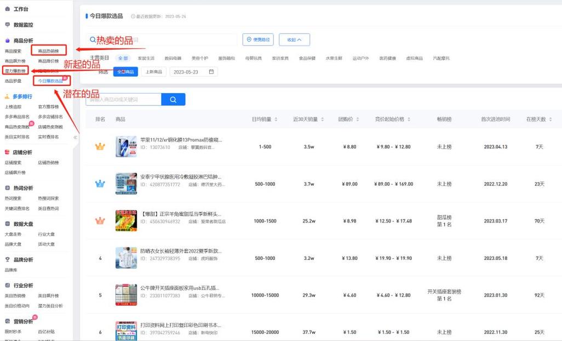The height and width of the screenshot is (341, 562).
Task: Click the gold crown rank icon
Action: (100, 147)
